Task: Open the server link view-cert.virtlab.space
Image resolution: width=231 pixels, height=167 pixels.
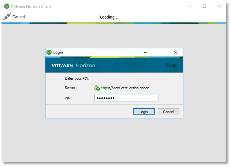Action: coord(125,88)
